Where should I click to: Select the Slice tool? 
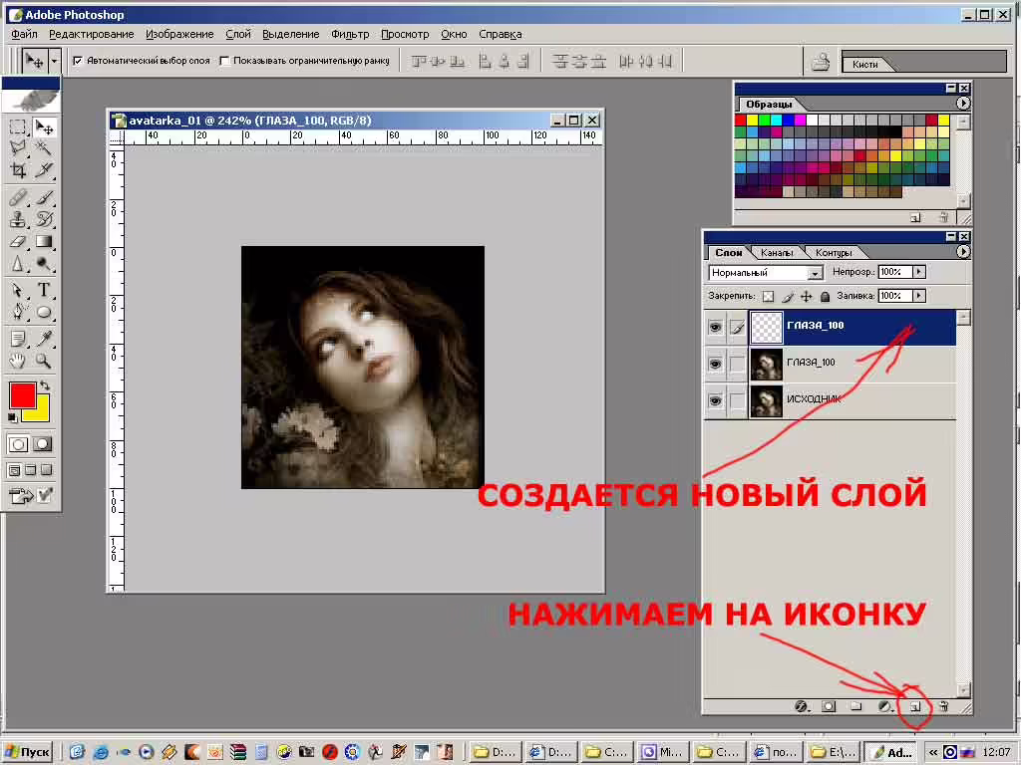point(44,170)
